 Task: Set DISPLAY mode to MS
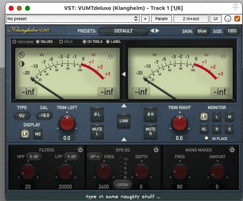tap(38, 134)
